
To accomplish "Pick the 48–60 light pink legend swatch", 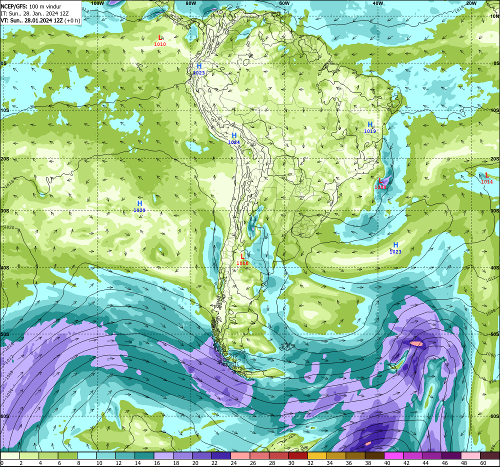I will coord(470,455).
